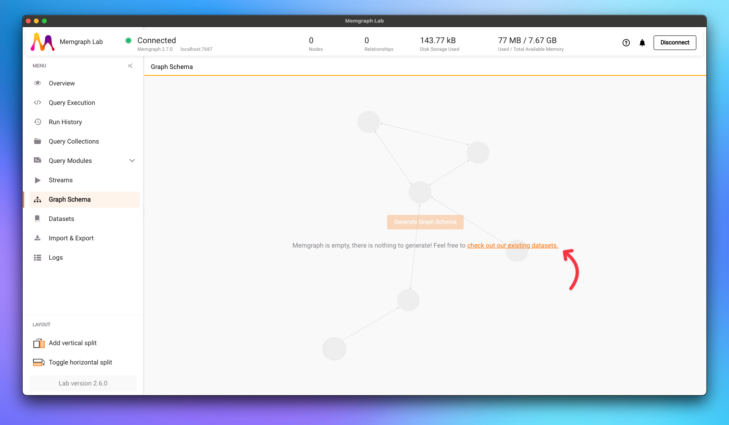Click the Datasets book icon
This screenshot has width=729, height=425.
pos(37,219)
